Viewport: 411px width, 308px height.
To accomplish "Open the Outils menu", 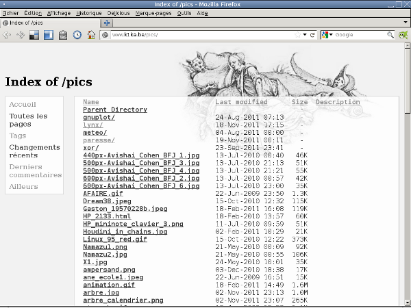I will pyautogui.click(x=184, y=13).
